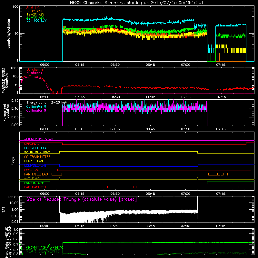Screen dimensions: 258x258
Task: Click the FRONT SEGMENTS legend label
Action: tap(44, 248)
